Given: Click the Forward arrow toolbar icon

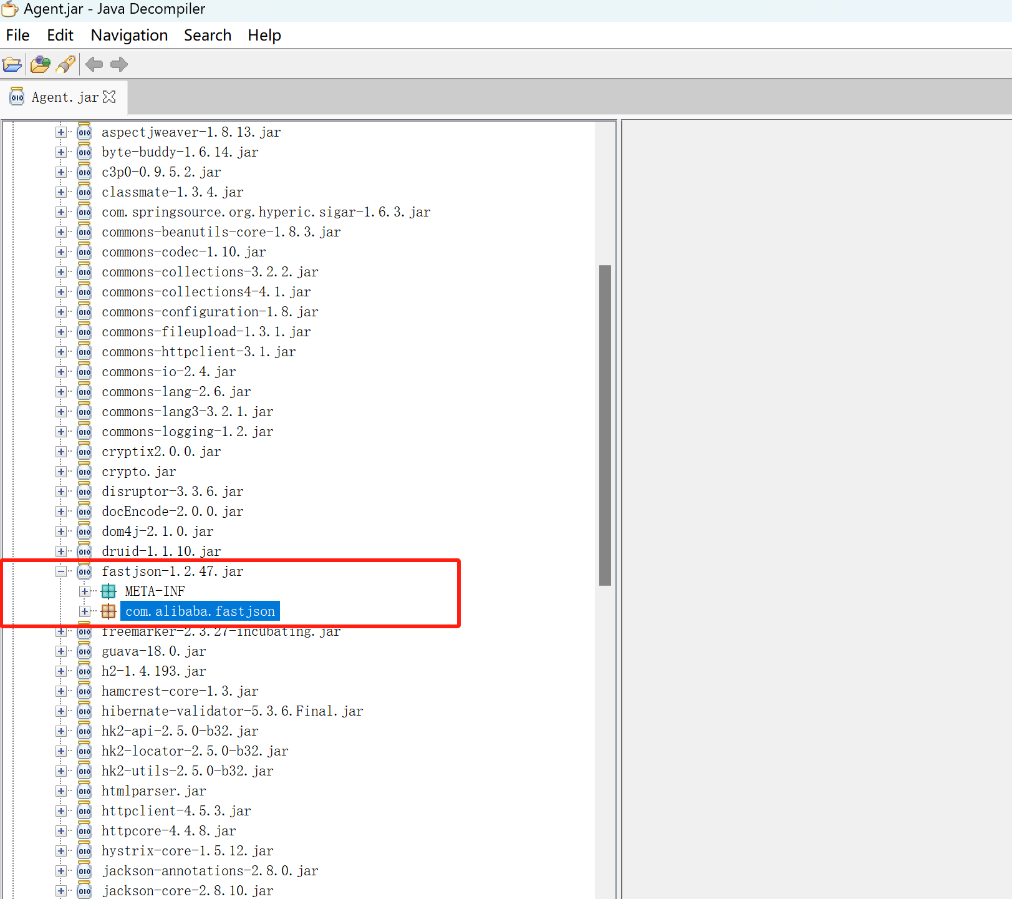Looking at the screenshot, I should point(118,64).
